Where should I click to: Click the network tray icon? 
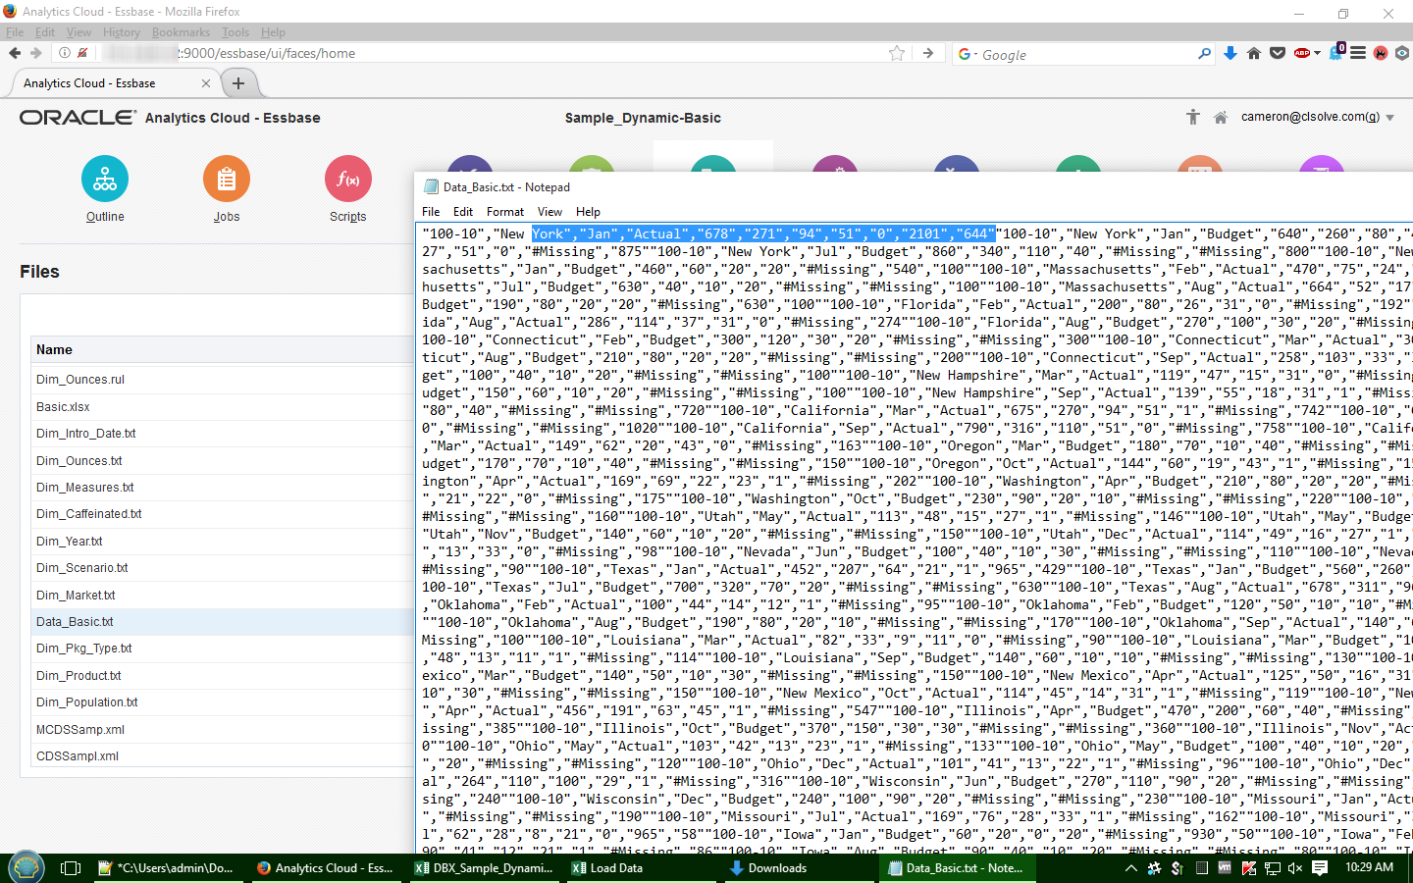[x=1272, y=868]
